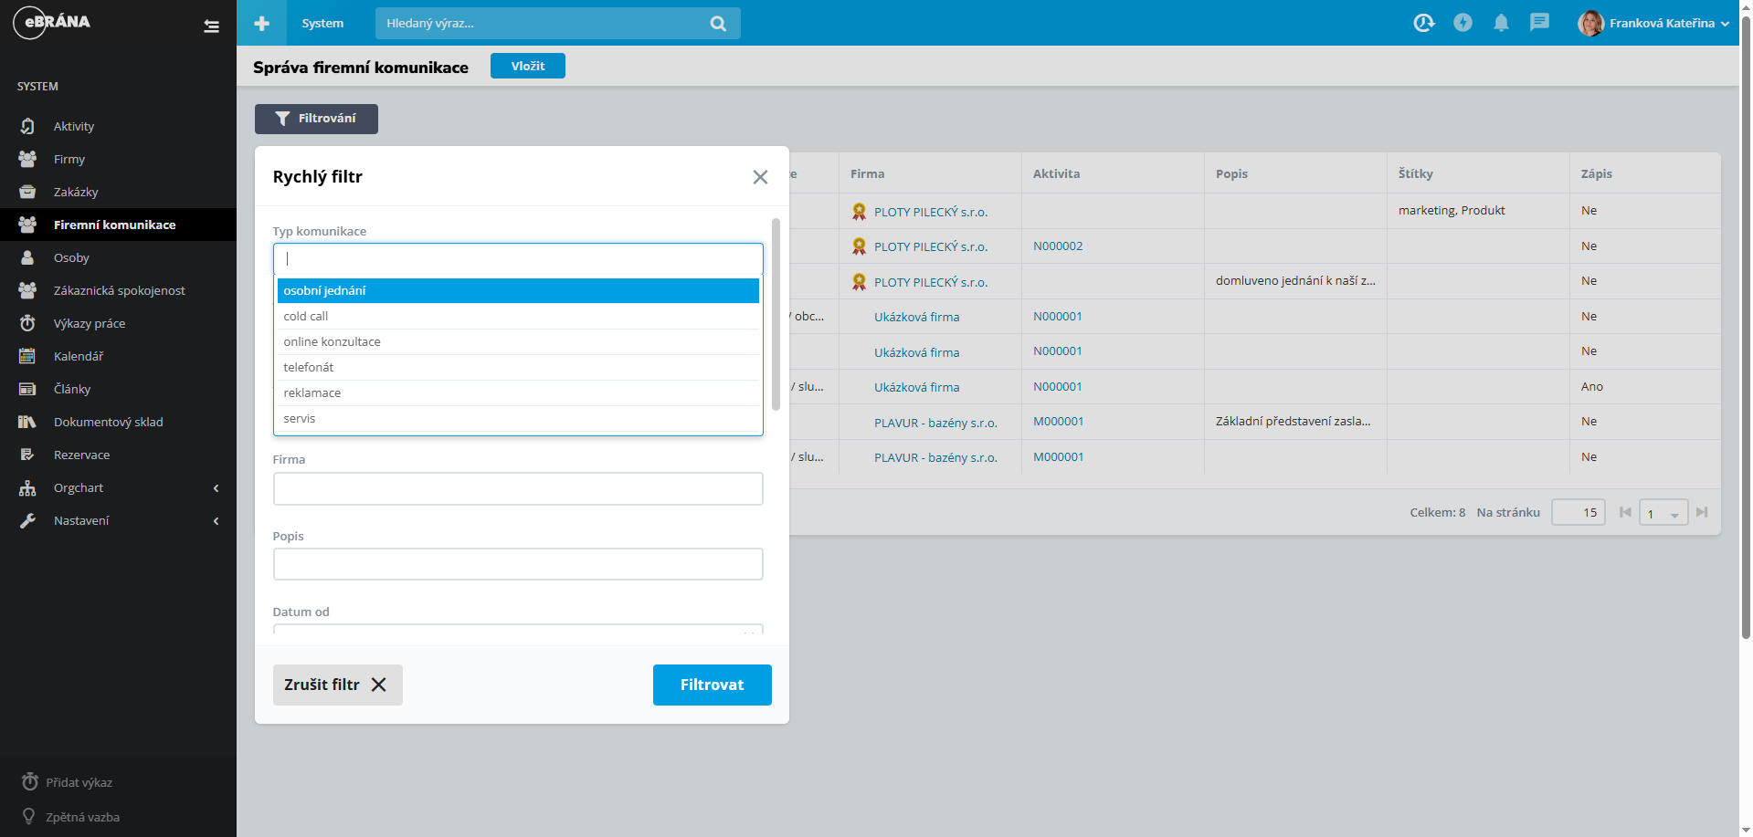Close the Rychlý filtr panel
The width and height of the screenshot is (1753, 837).
760,177
